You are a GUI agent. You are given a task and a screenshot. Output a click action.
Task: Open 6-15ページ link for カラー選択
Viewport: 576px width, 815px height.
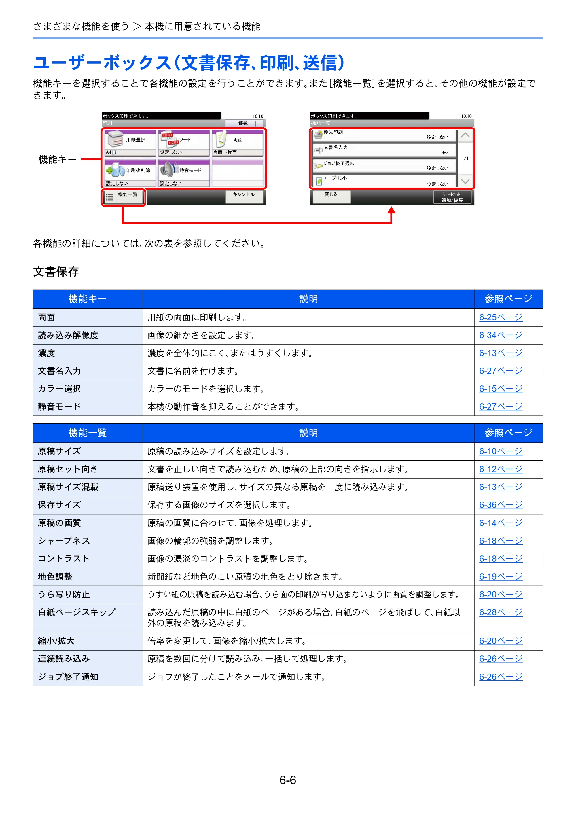click(501, 389)
